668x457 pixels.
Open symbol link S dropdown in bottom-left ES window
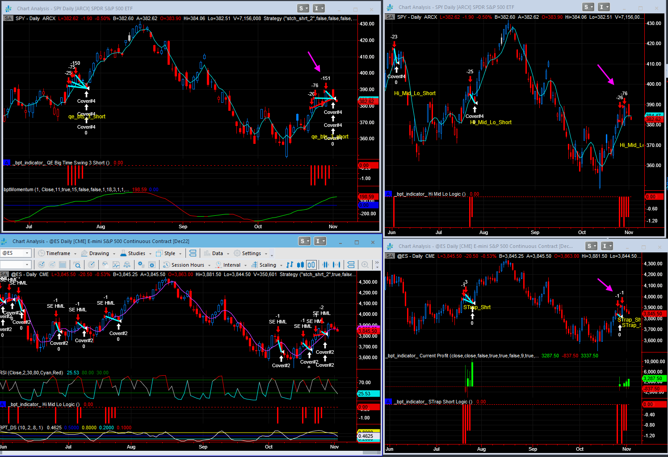305,241
